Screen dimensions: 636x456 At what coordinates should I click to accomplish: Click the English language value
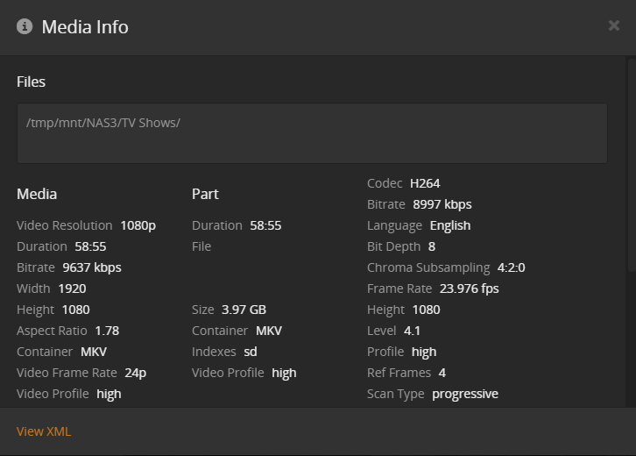(450, 225)
